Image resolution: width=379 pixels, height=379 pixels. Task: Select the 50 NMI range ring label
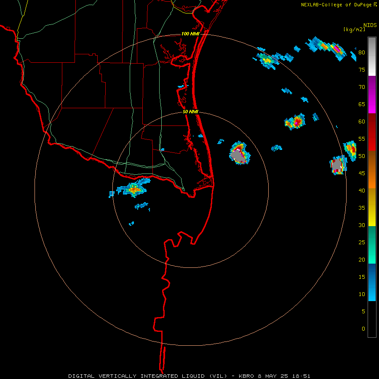pos(190,112)
